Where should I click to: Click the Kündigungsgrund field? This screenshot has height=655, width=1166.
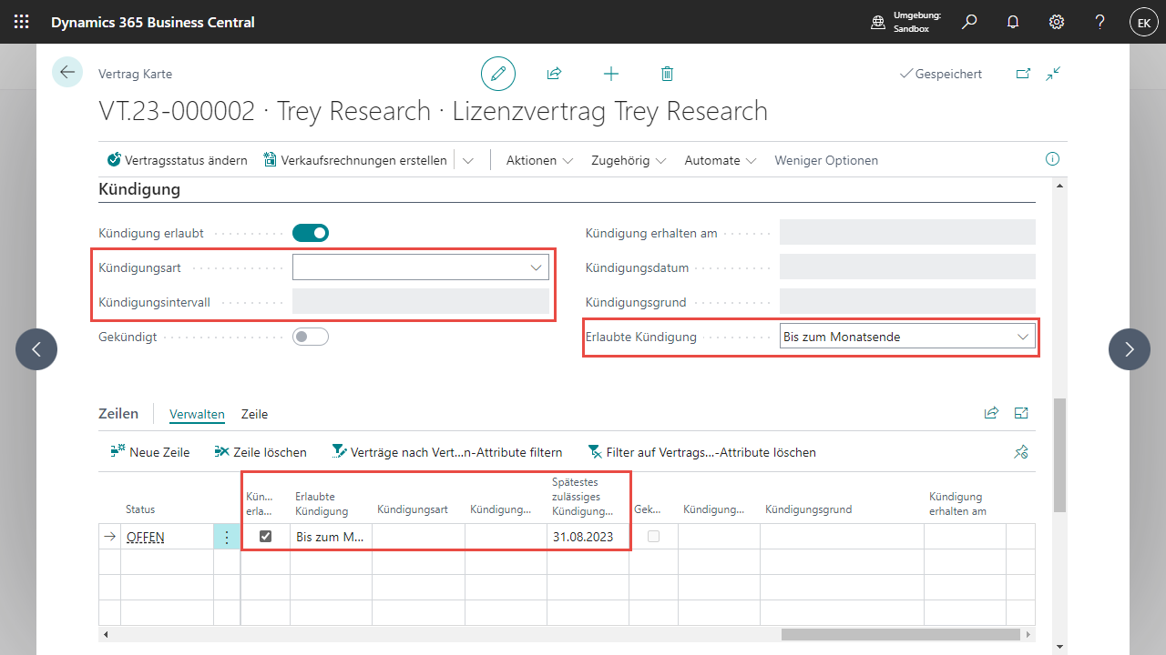(907, 302)
